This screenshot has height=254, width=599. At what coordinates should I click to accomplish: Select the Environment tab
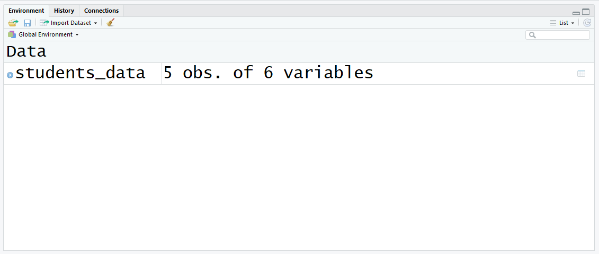(26, 11)
